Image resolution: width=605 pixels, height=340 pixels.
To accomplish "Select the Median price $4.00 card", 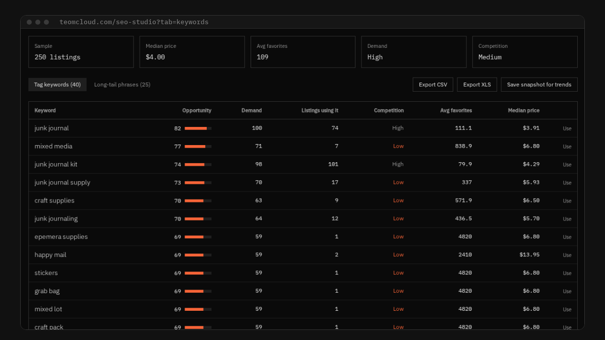I will click(x=192, y=52).
